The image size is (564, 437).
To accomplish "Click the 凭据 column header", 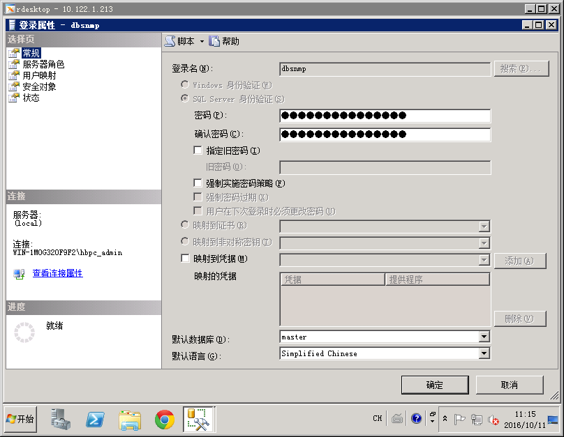I will coord(333,279).
